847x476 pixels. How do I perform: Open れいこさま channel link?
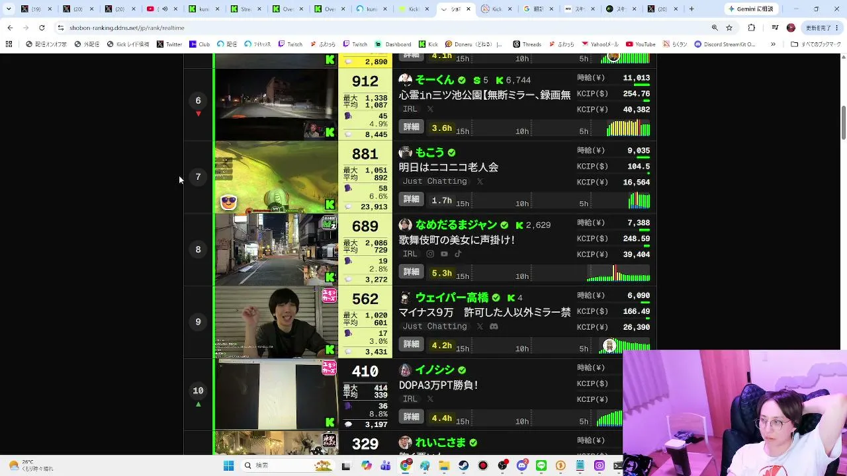pyautogui.click(x=440, y=443)
